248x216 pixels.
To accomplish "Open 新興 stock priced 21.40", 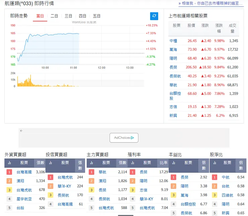I will 173,116.
